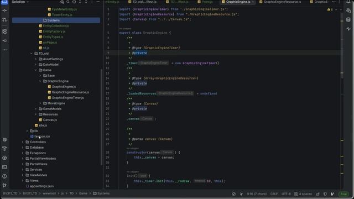Image resolution: width=354 pixels, height=199 pixels.
Task: Expand the DataModel folder
Action: tap(35, 65)
